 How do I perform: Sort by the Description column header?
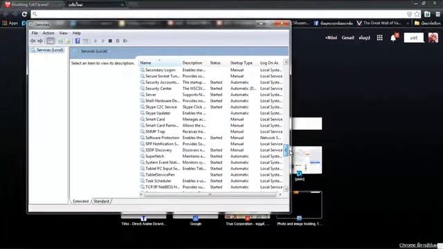[195, 63]
